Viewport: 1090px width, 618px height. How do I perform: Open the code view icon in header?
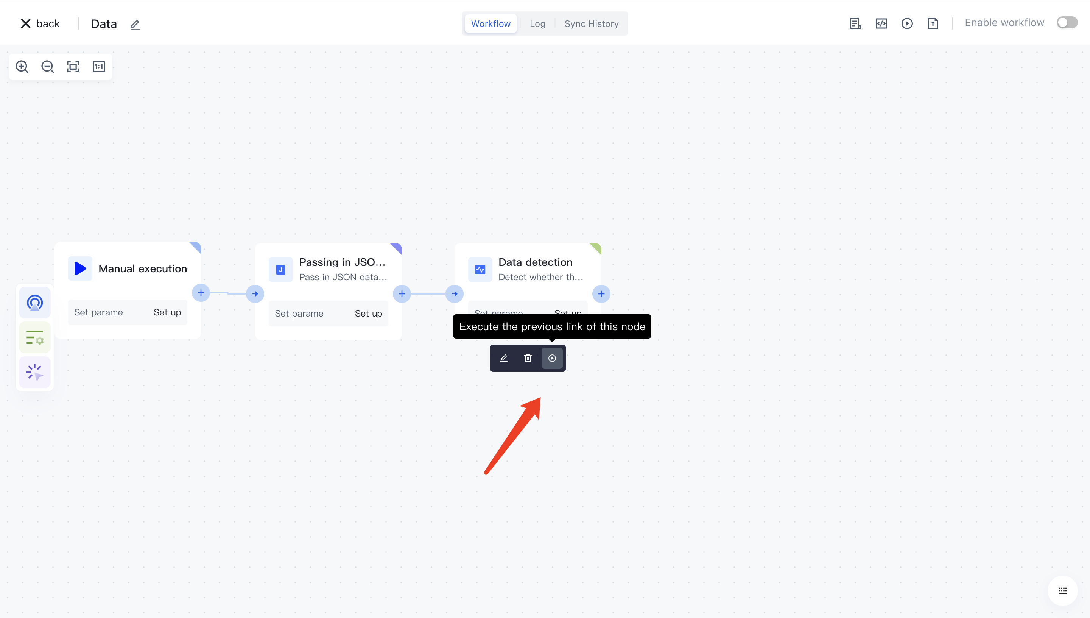pyautogui.click(x=881, y=24)
